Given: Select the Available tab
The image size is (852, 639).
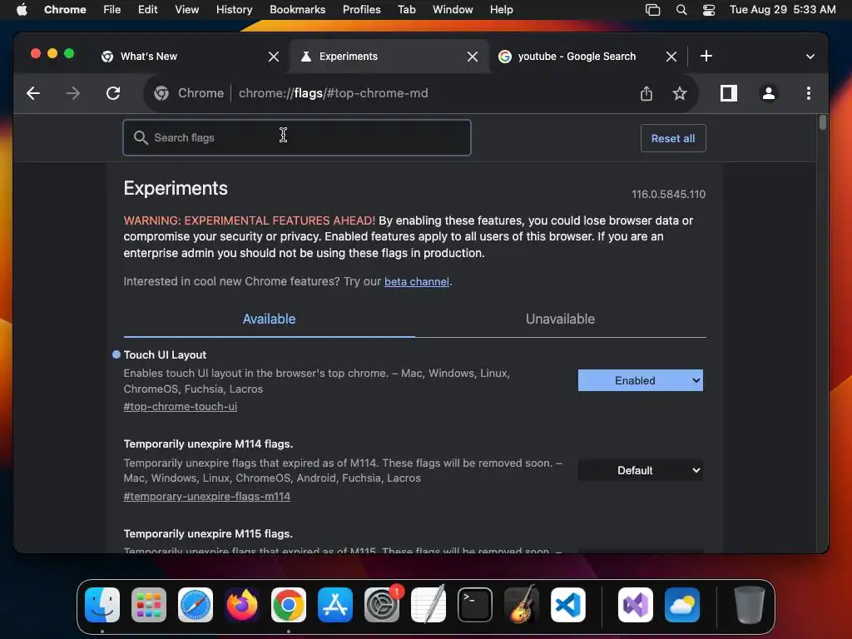Looking at the screenshot, I should [x=269, y=319].
